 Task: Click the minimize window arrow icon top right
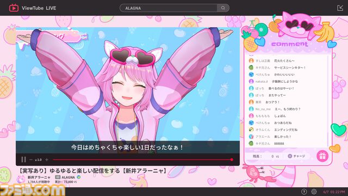pos(340,8)
